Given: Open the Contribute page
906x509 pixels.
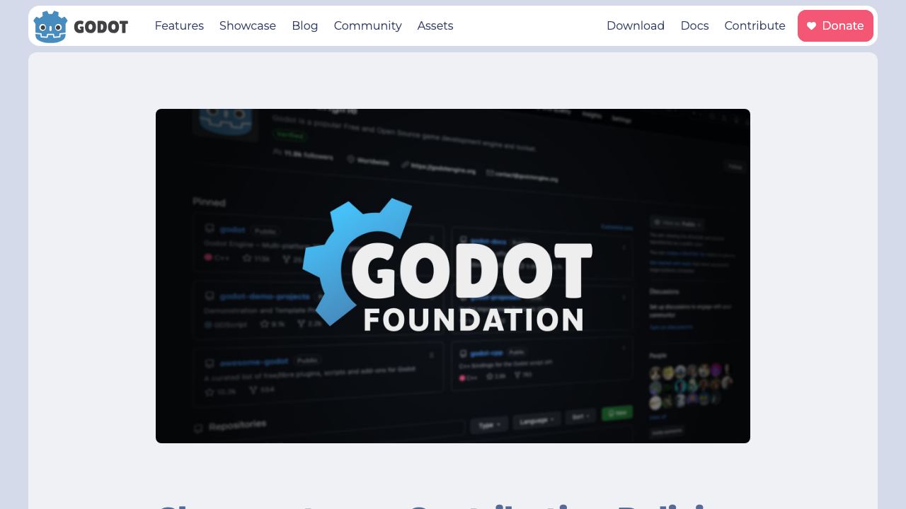Looking at the screenshot, I should [755, 26].
